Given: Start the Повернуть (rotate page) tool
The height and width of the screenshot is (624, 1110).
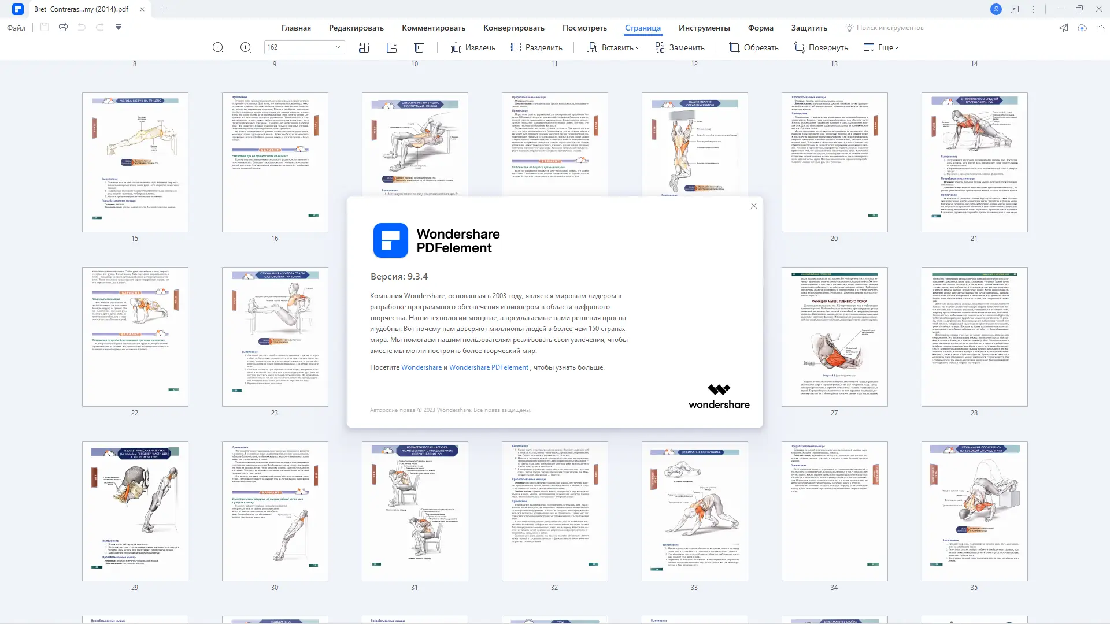Looking at the screenshot, I should coord(822,47).
